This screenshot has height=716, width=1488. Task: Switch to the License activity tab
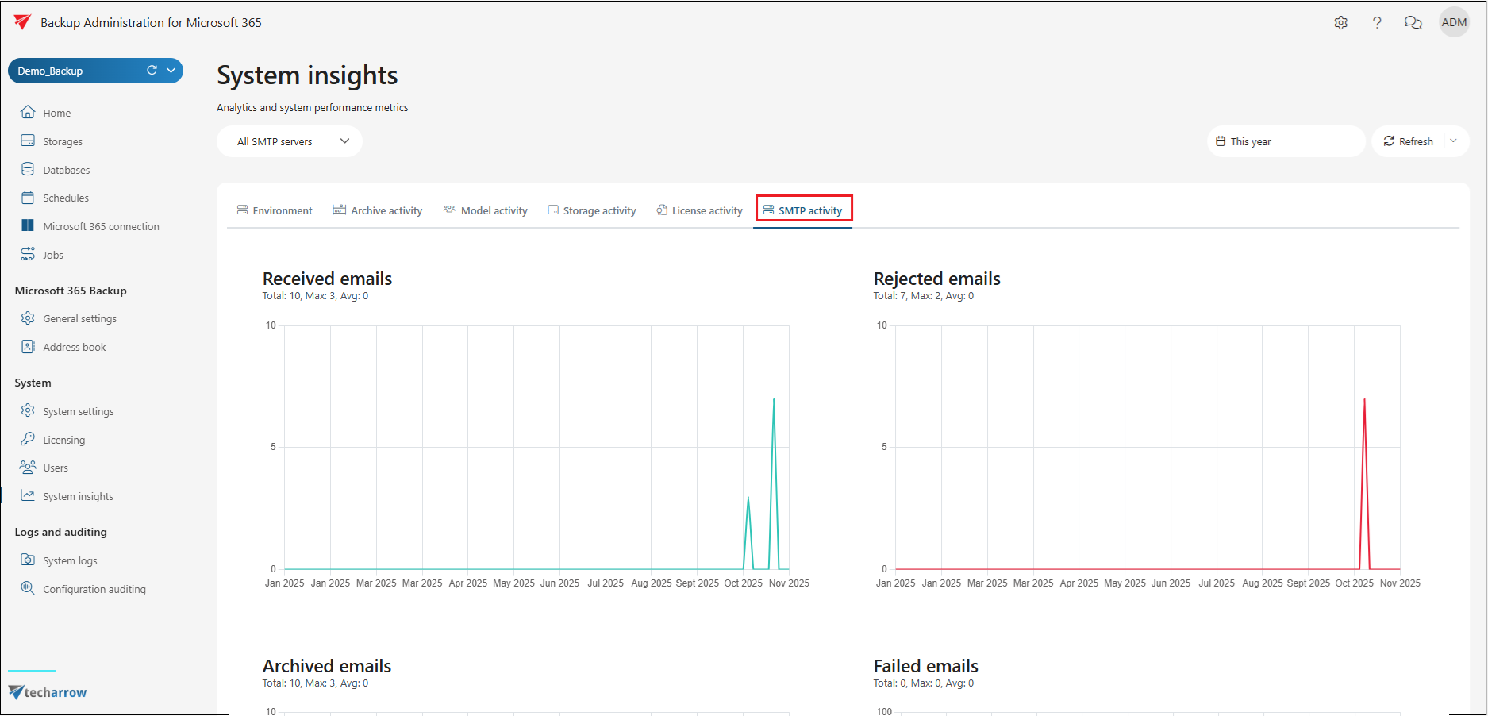click(x=699, y=210)
